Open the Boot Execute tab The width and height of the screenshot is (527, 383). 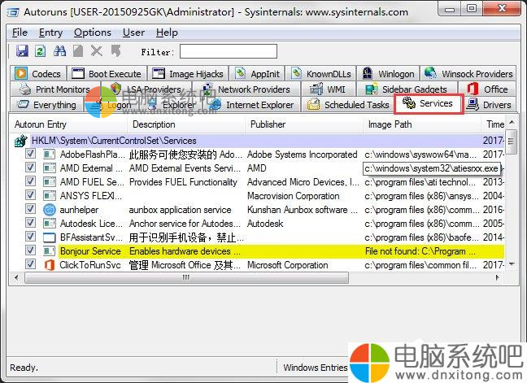pos(107,73)
